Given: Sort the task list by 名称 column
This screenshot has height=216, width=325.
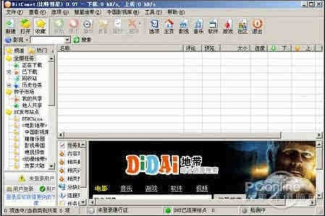Looking at the screenshot, I should tap(120, 49).
